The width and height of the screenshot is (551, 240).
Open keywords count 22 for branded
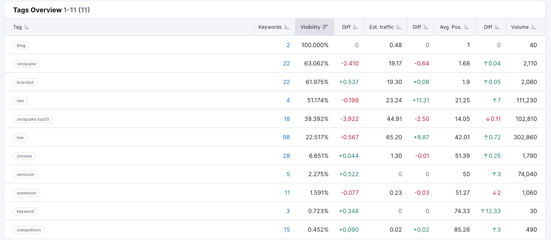coord(287,82)
